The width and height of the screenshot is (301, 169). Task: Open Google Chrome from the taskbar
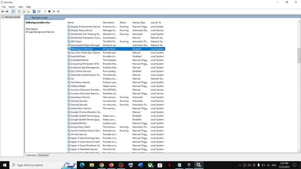[x=102, y=165]
